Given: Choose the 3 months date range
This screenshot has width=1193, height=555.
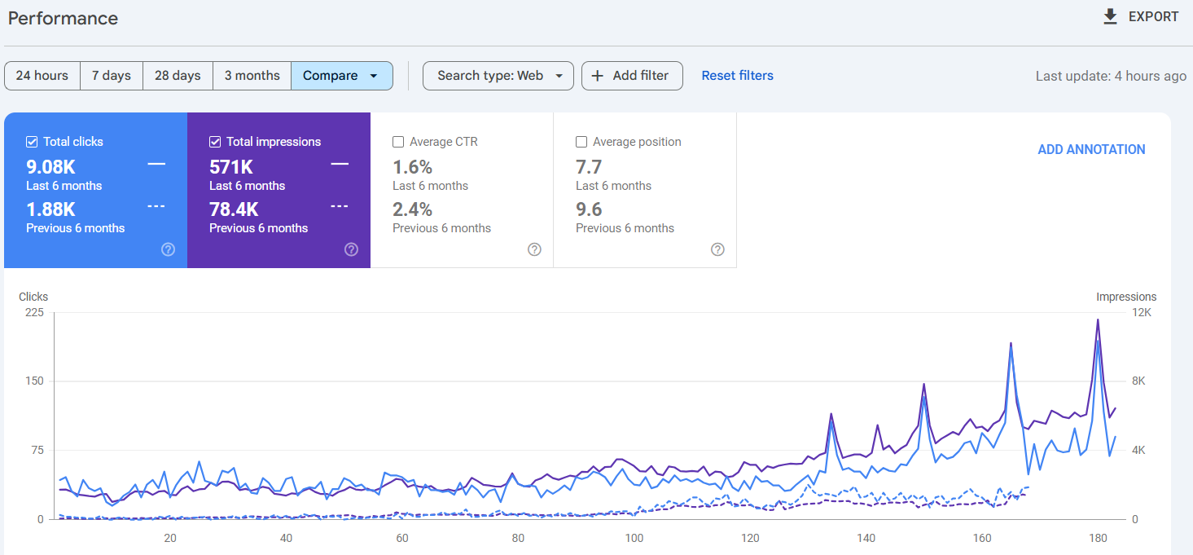Looking at the screenshot, I should [252, 76].
